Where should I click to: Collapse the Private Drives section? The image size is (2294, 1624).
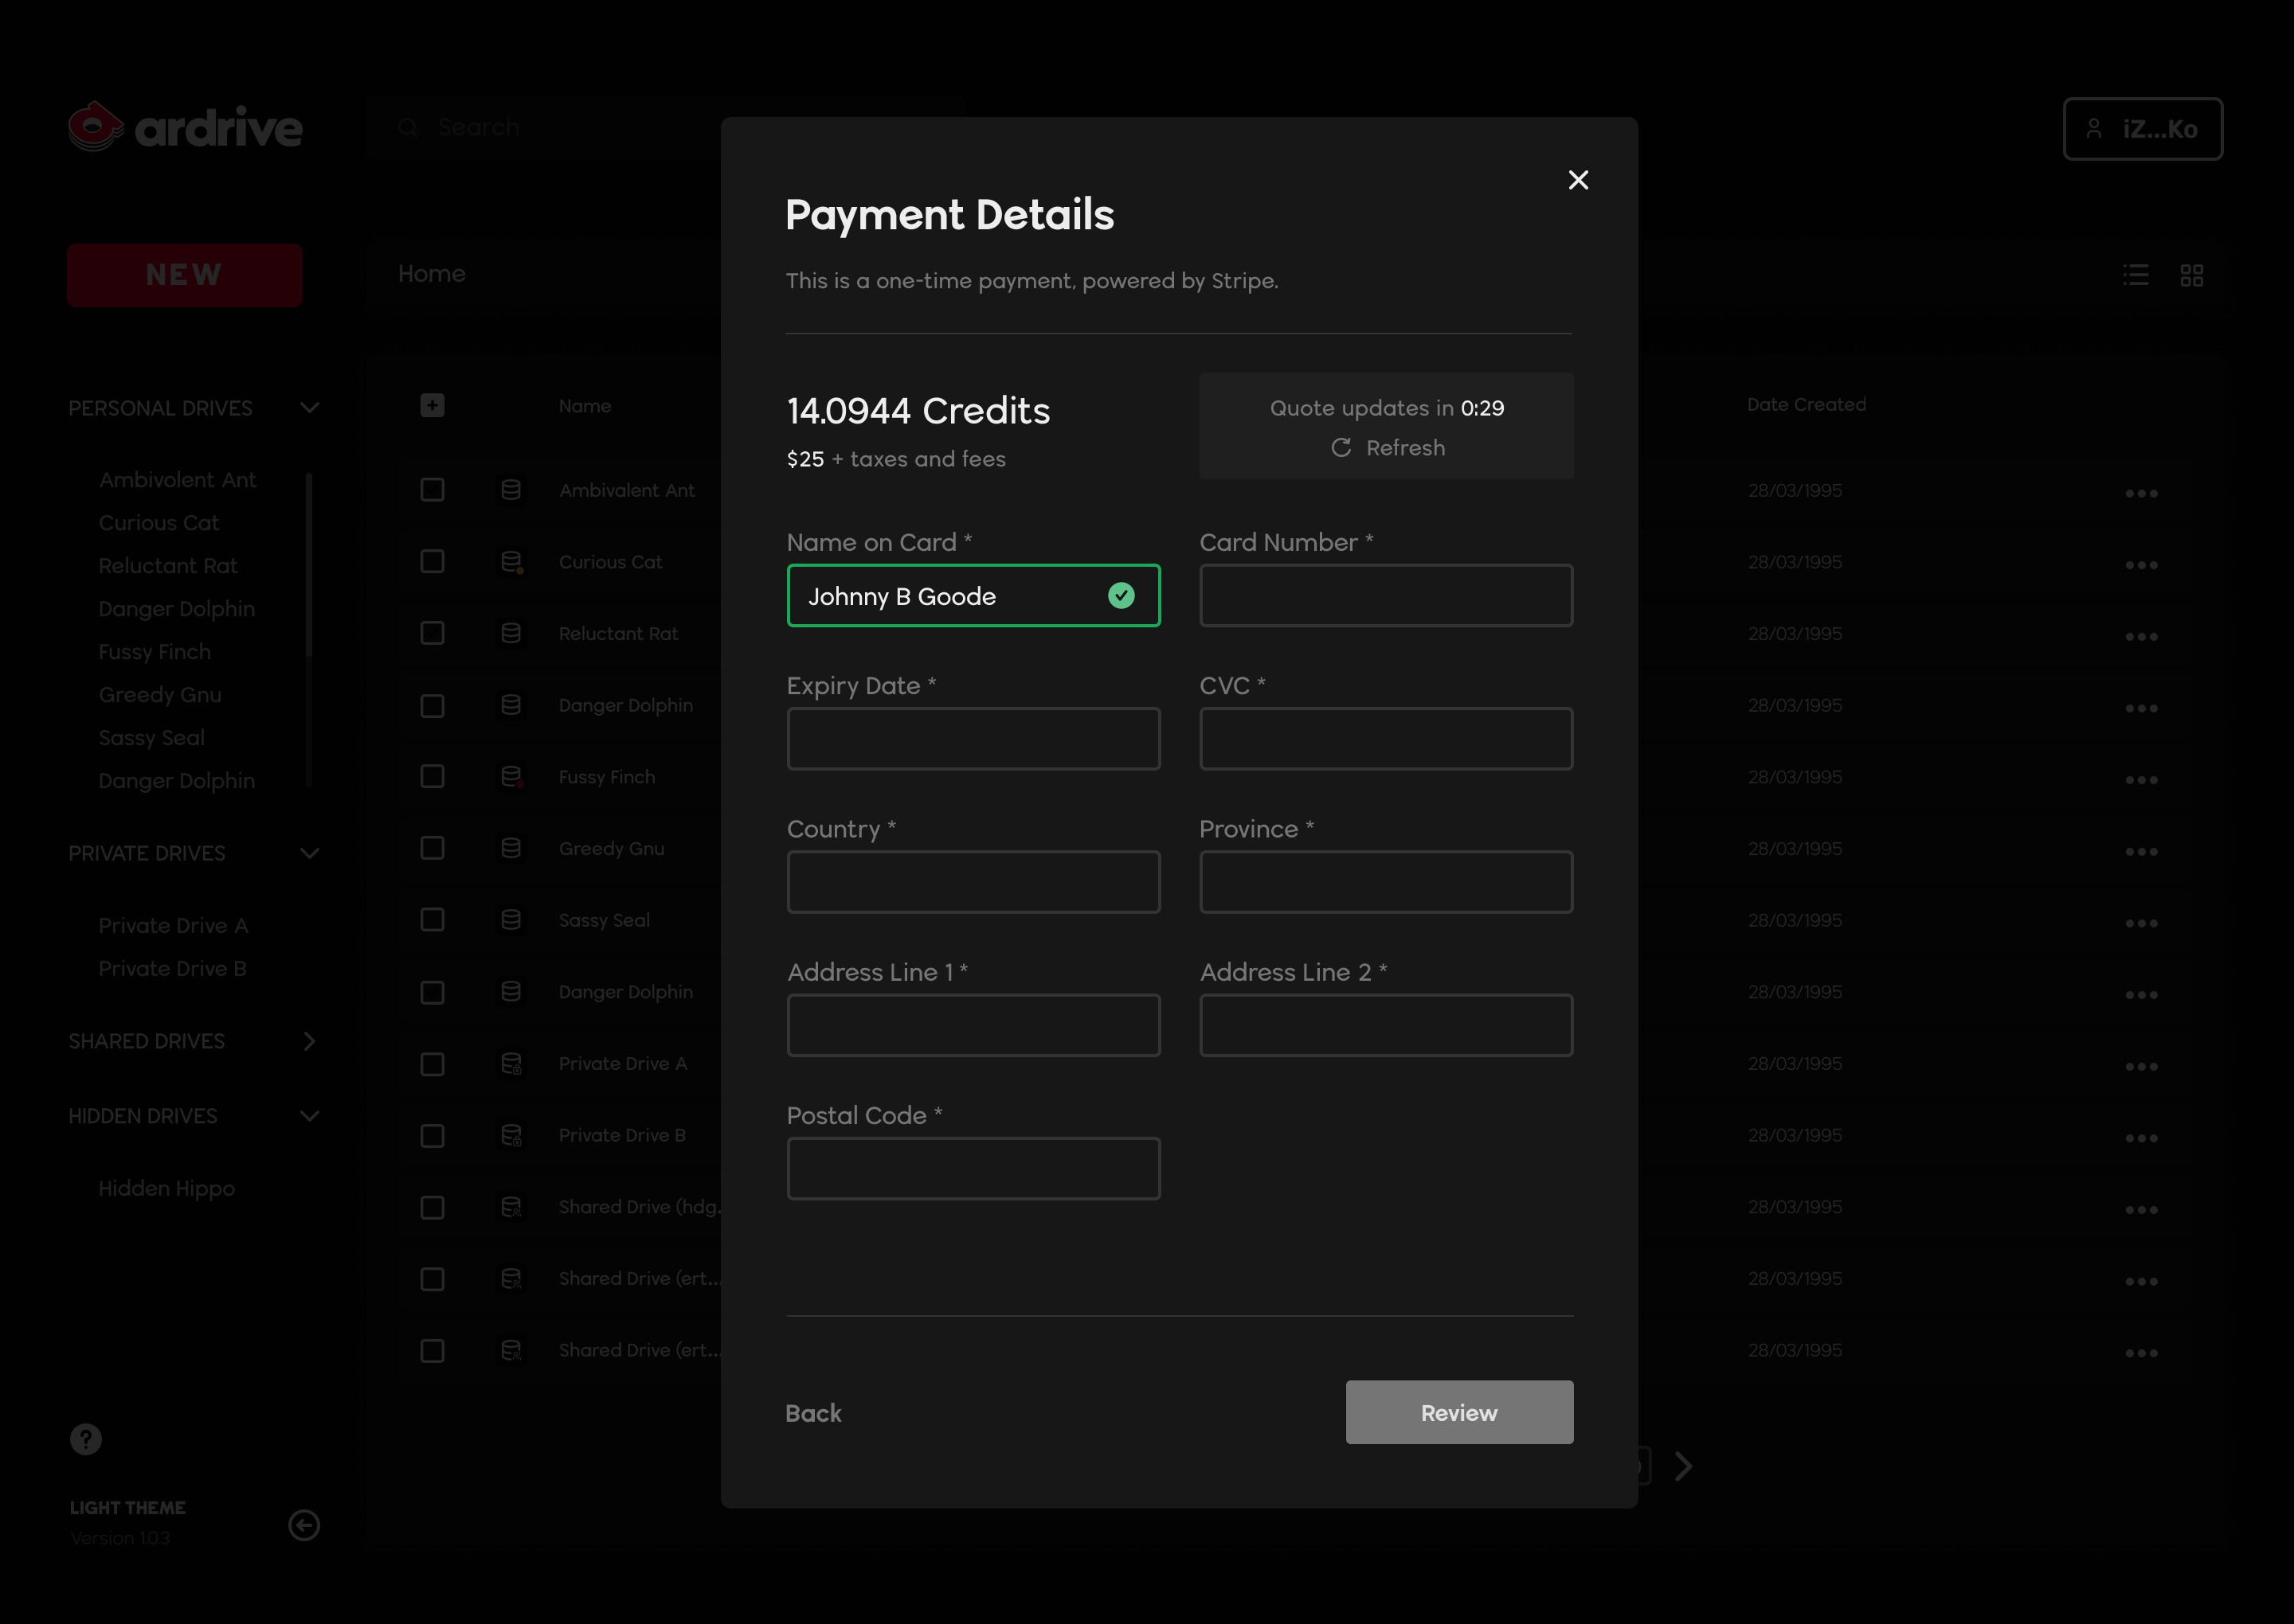pyautogui.click(x=309, y=853)
